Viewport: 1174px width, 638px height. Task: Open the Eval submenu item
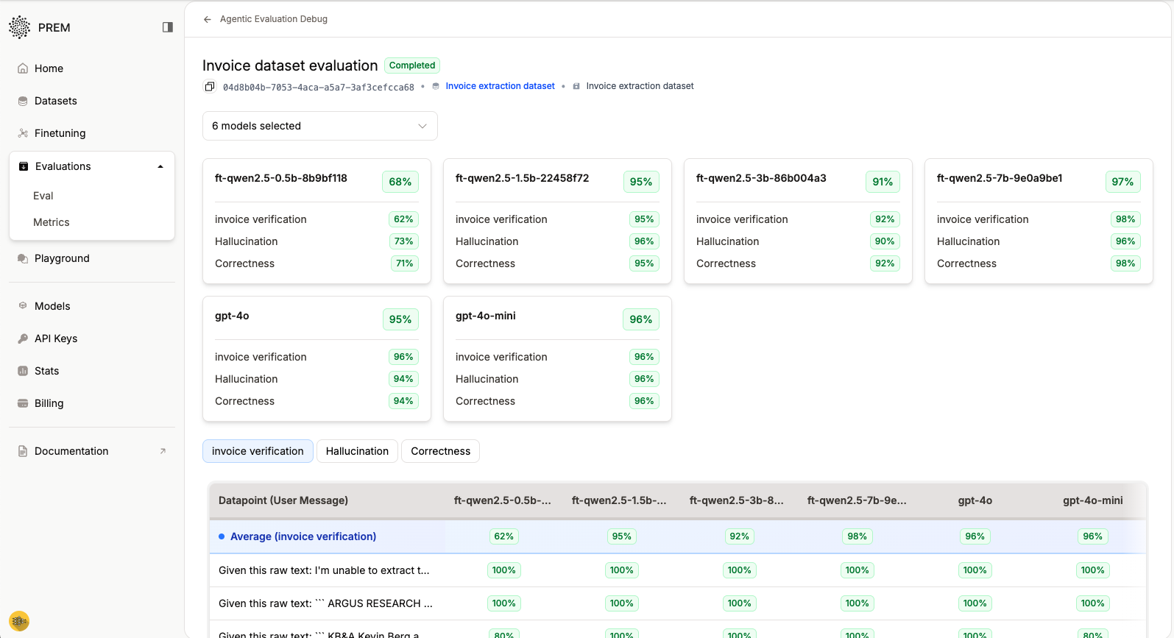[43, 196]
